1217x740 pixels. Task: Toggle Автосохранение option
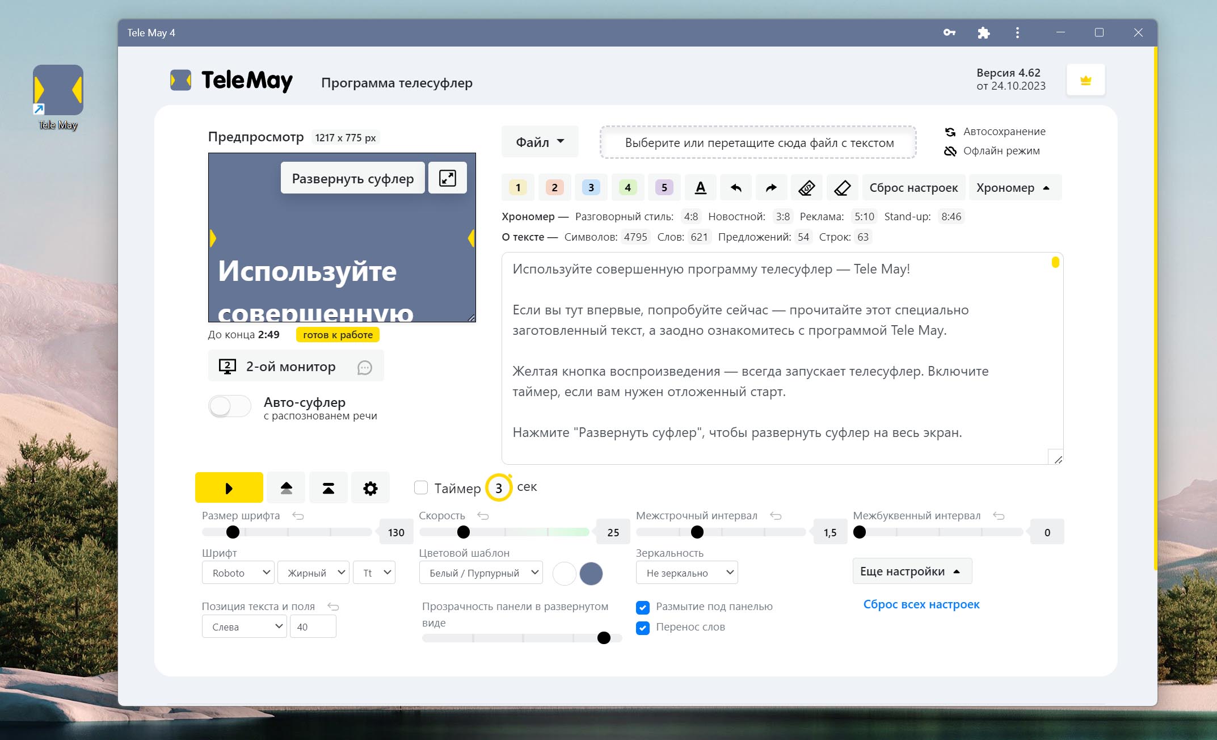coord(995,132)
